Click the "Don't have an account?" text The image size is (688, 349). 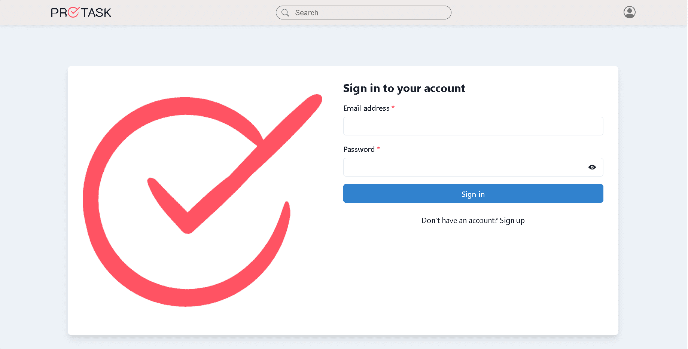(459, 220)
